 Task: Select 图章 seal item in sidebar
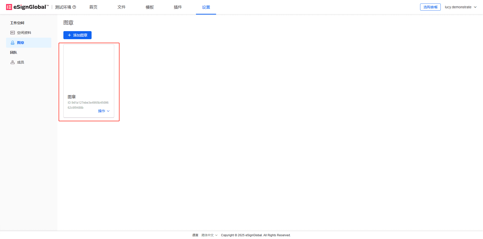tap(29, 43)
